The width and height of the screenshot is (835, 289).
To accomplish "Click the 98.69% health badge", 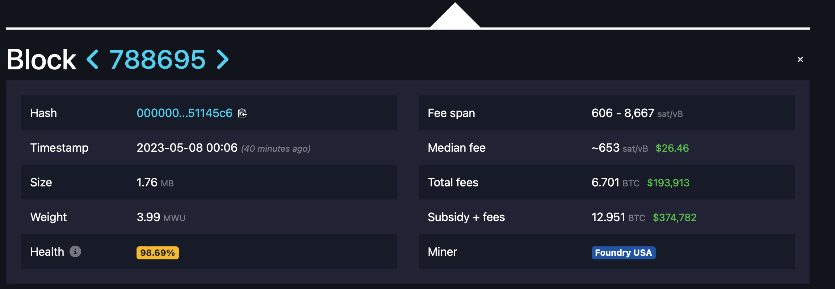I will (x=158, y=253).
